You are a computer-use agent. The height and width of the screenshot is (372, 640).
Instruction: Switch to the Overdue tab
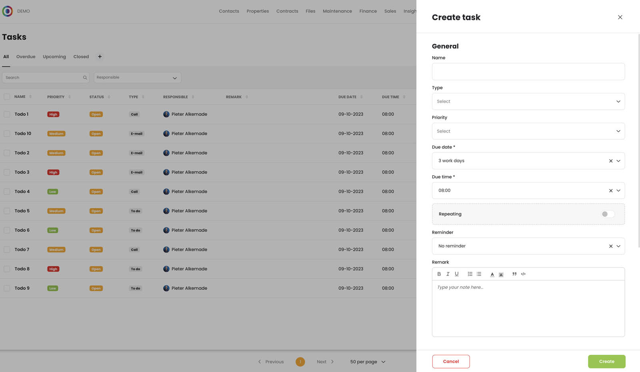pyautogui.click(x=26, y=57)
